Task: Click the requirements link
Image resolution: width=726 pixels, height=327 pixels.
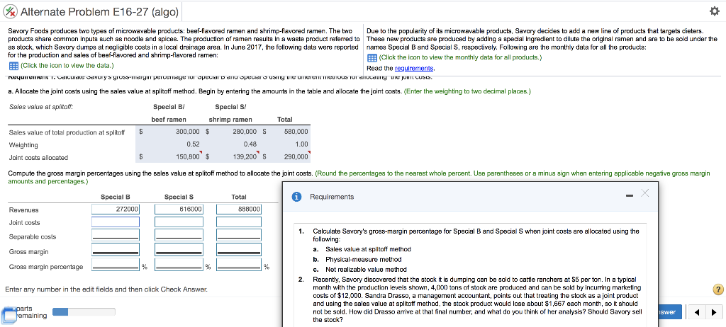Action: [x=415, y=68]
